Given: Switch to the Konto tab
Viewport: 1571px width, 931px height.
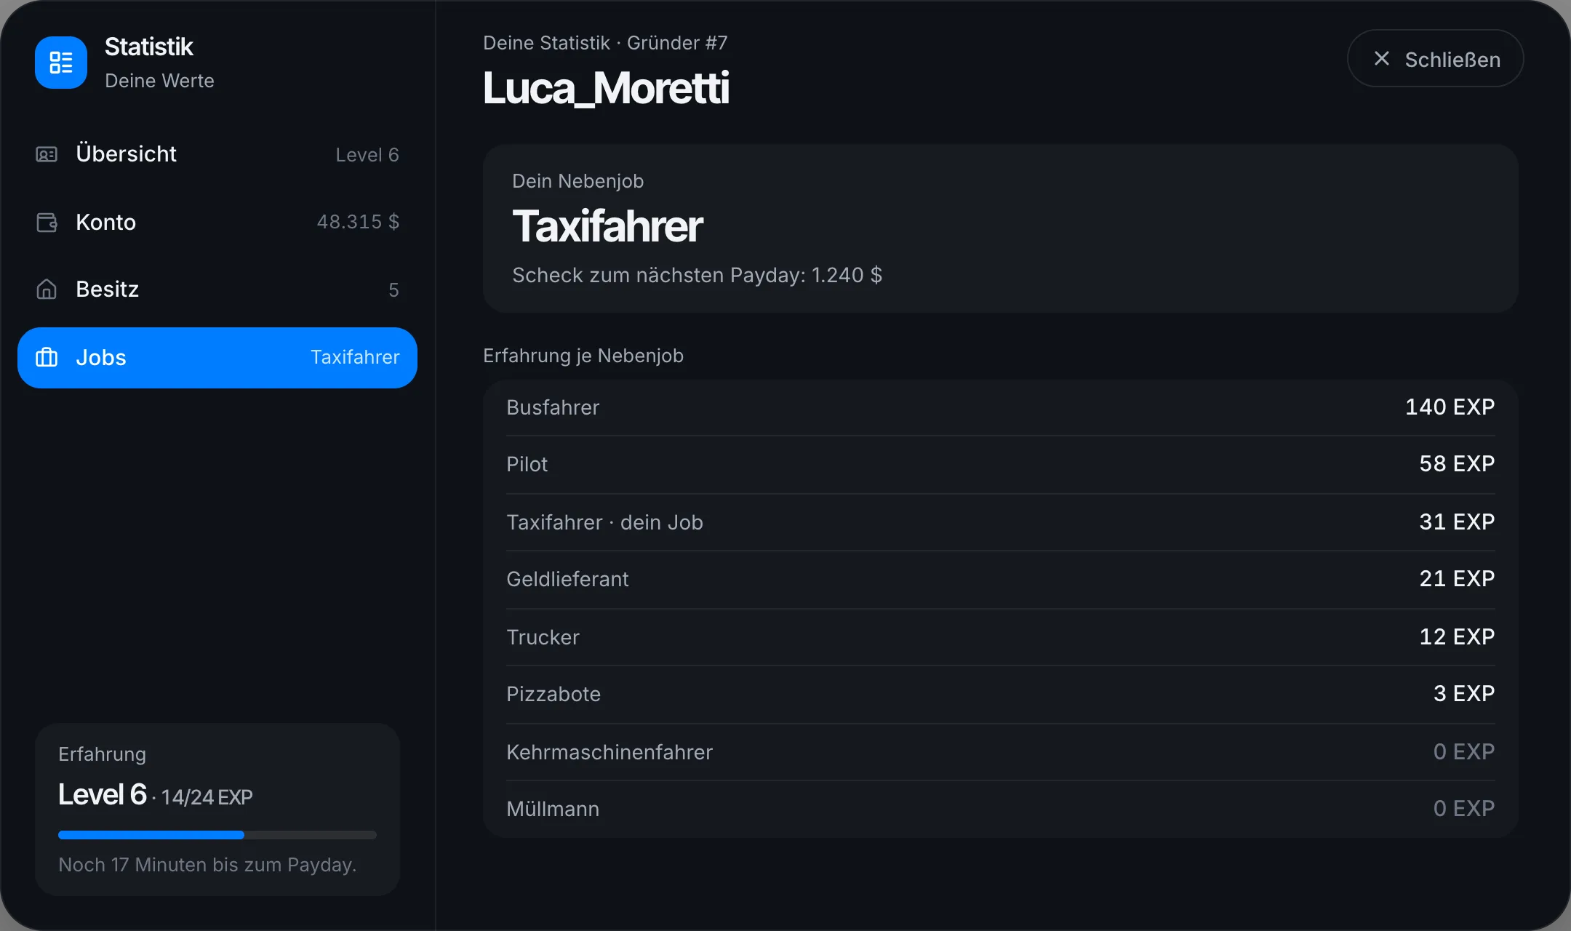Looking at the screenshot, I should point(217,222).
